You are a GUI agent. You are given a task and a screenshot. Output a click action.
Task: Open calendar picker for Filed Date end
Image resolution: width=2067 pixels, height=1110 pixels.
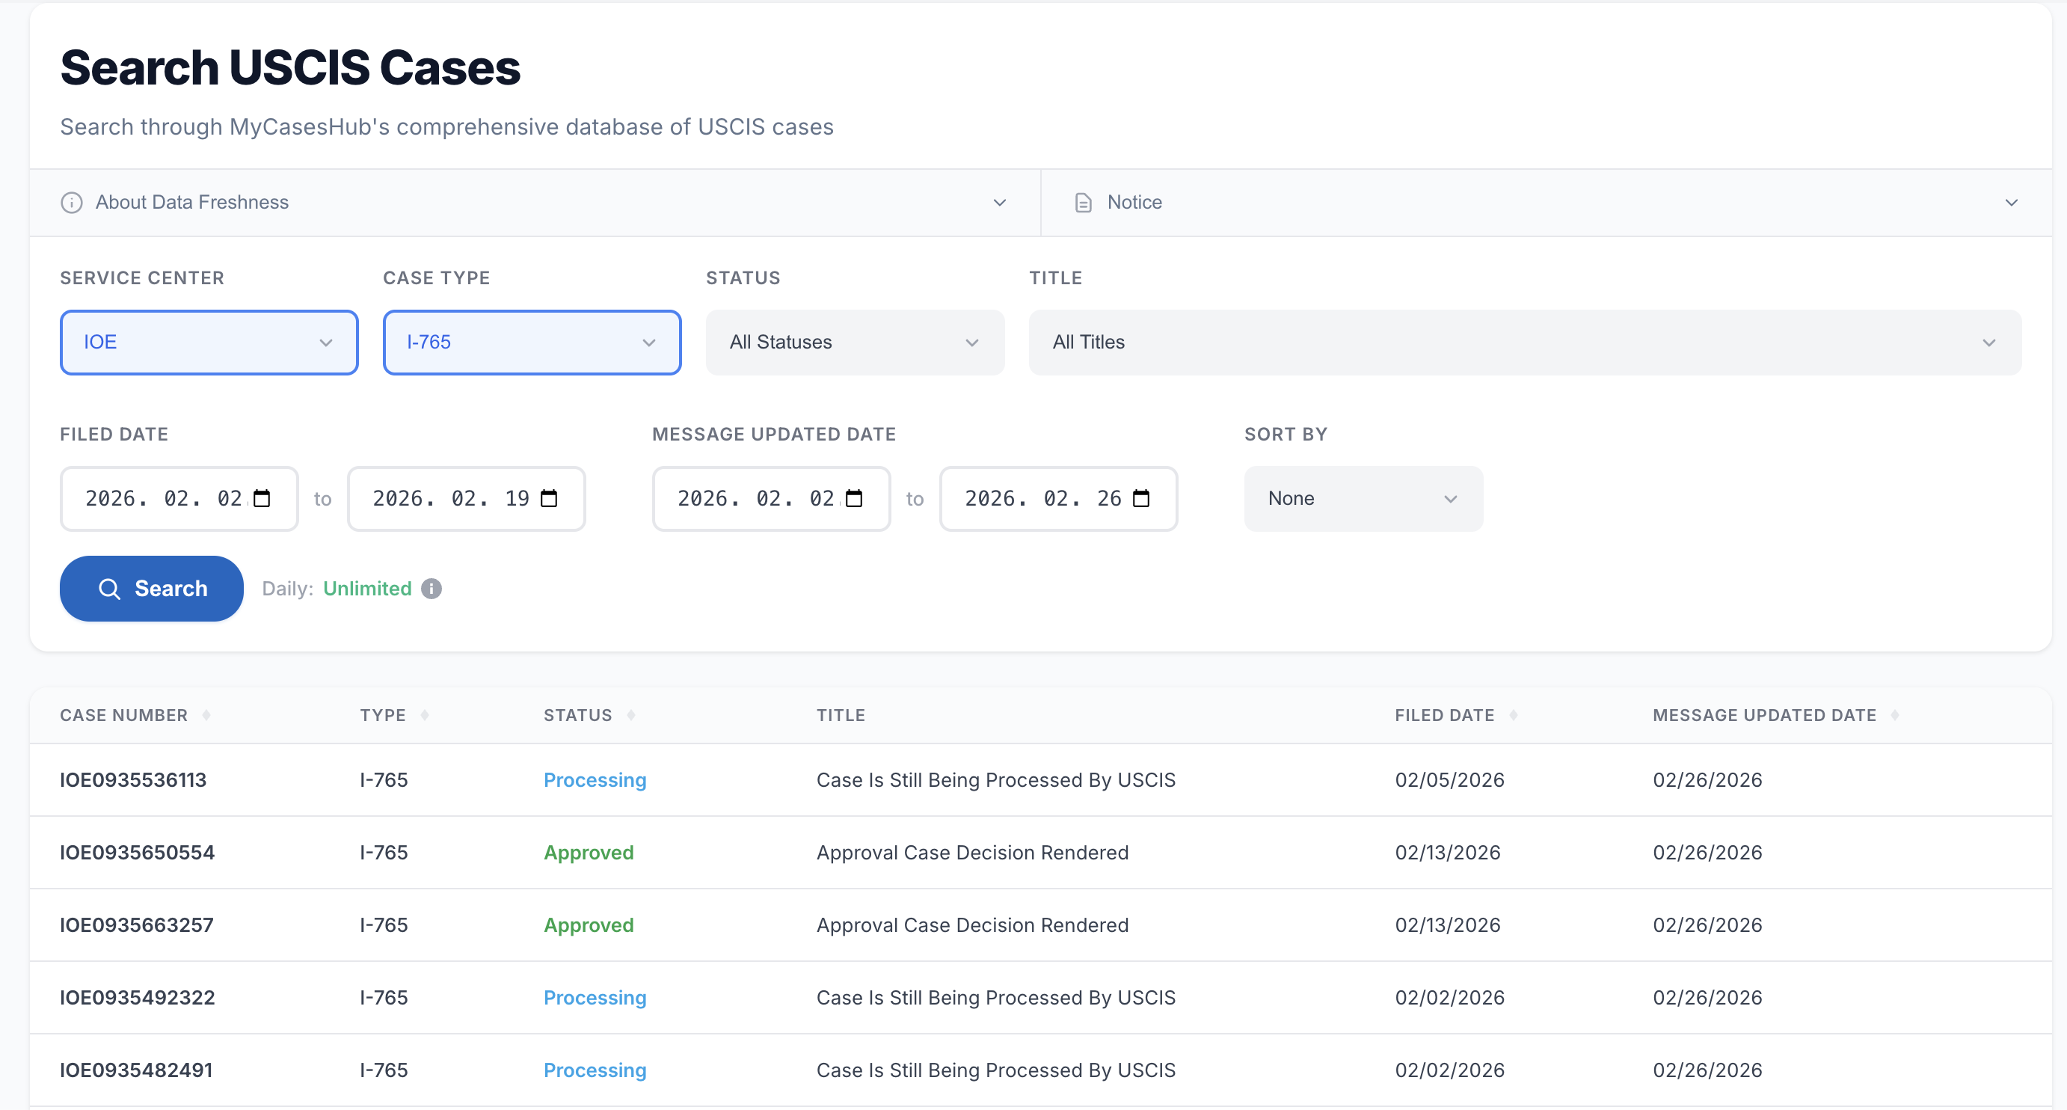point(549,498)
